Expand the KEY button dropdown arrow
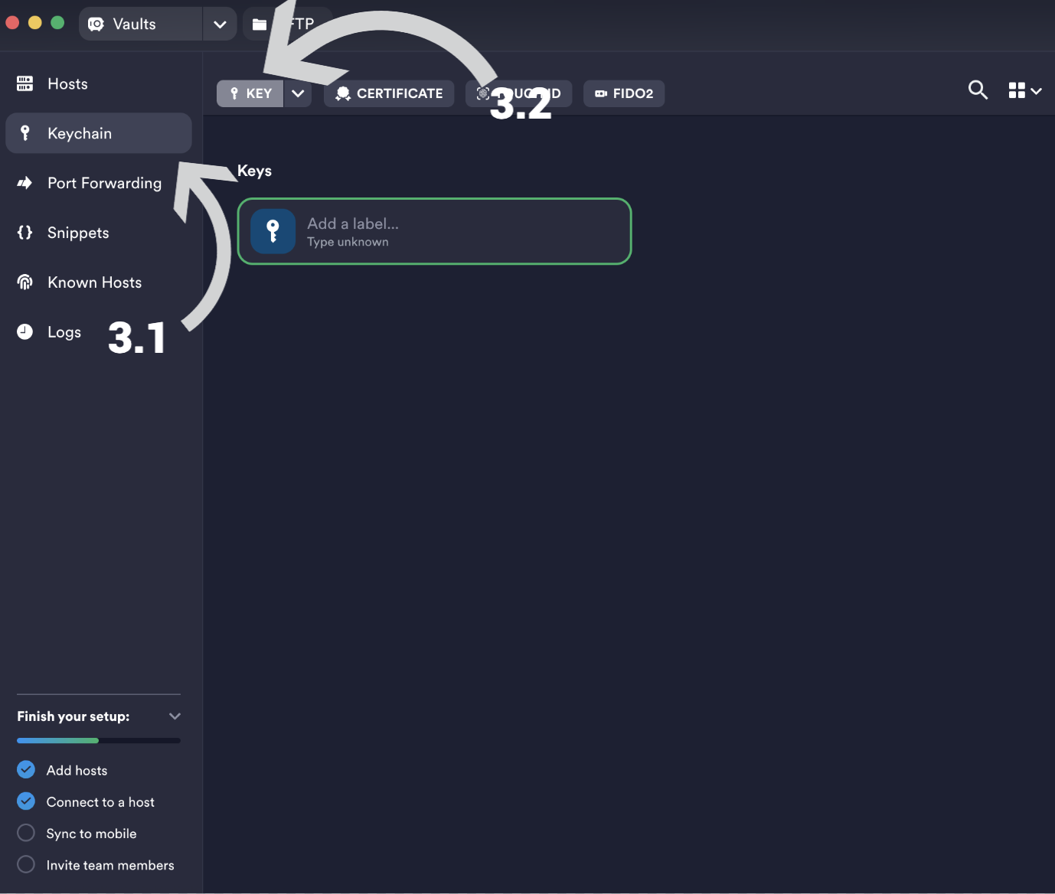This screenshot has width=1055, height=894. 298,93
